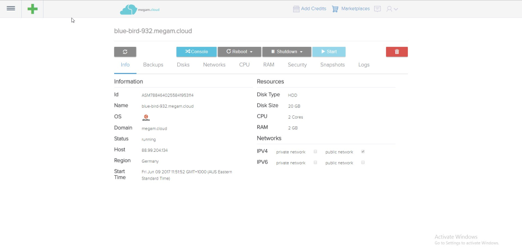Click the refresh button
The image size is (522, 252).
[125, 52]
